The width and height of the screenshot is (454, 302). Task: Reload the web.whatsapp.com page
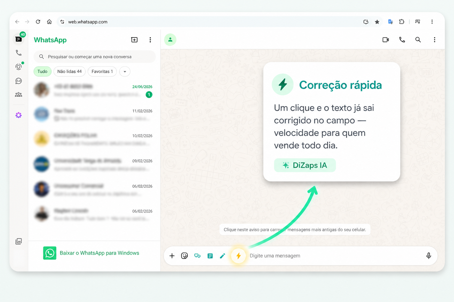(x=38, y=22)
